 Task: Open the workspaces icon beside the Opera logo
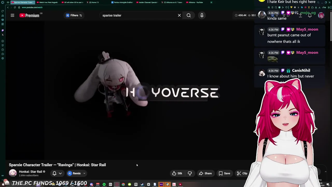[x=8, y=2]
